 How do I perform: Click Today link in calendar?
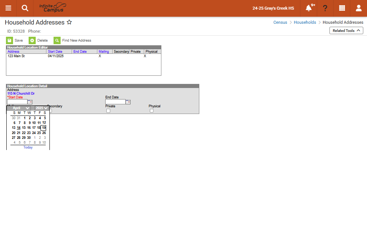[x=28, y=147]
